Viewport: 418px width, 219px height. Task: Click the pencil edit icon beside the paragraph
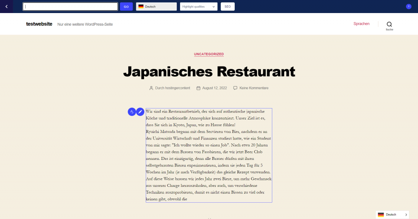pos(140,112)
